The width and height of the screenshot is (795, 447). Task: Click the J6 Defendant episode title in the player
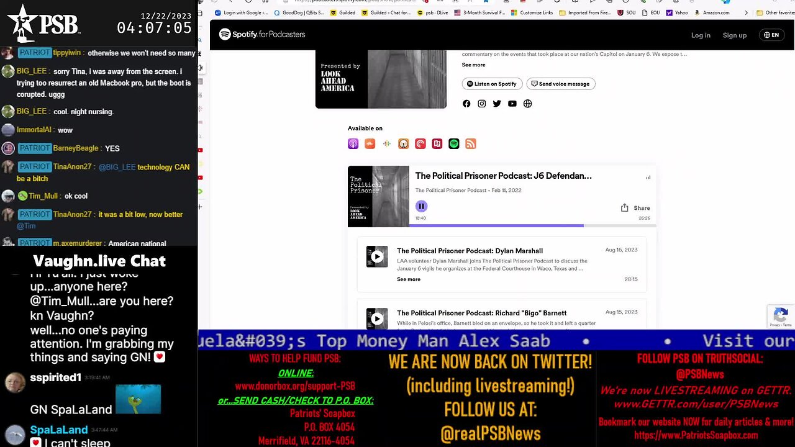[x=503, y=176]
